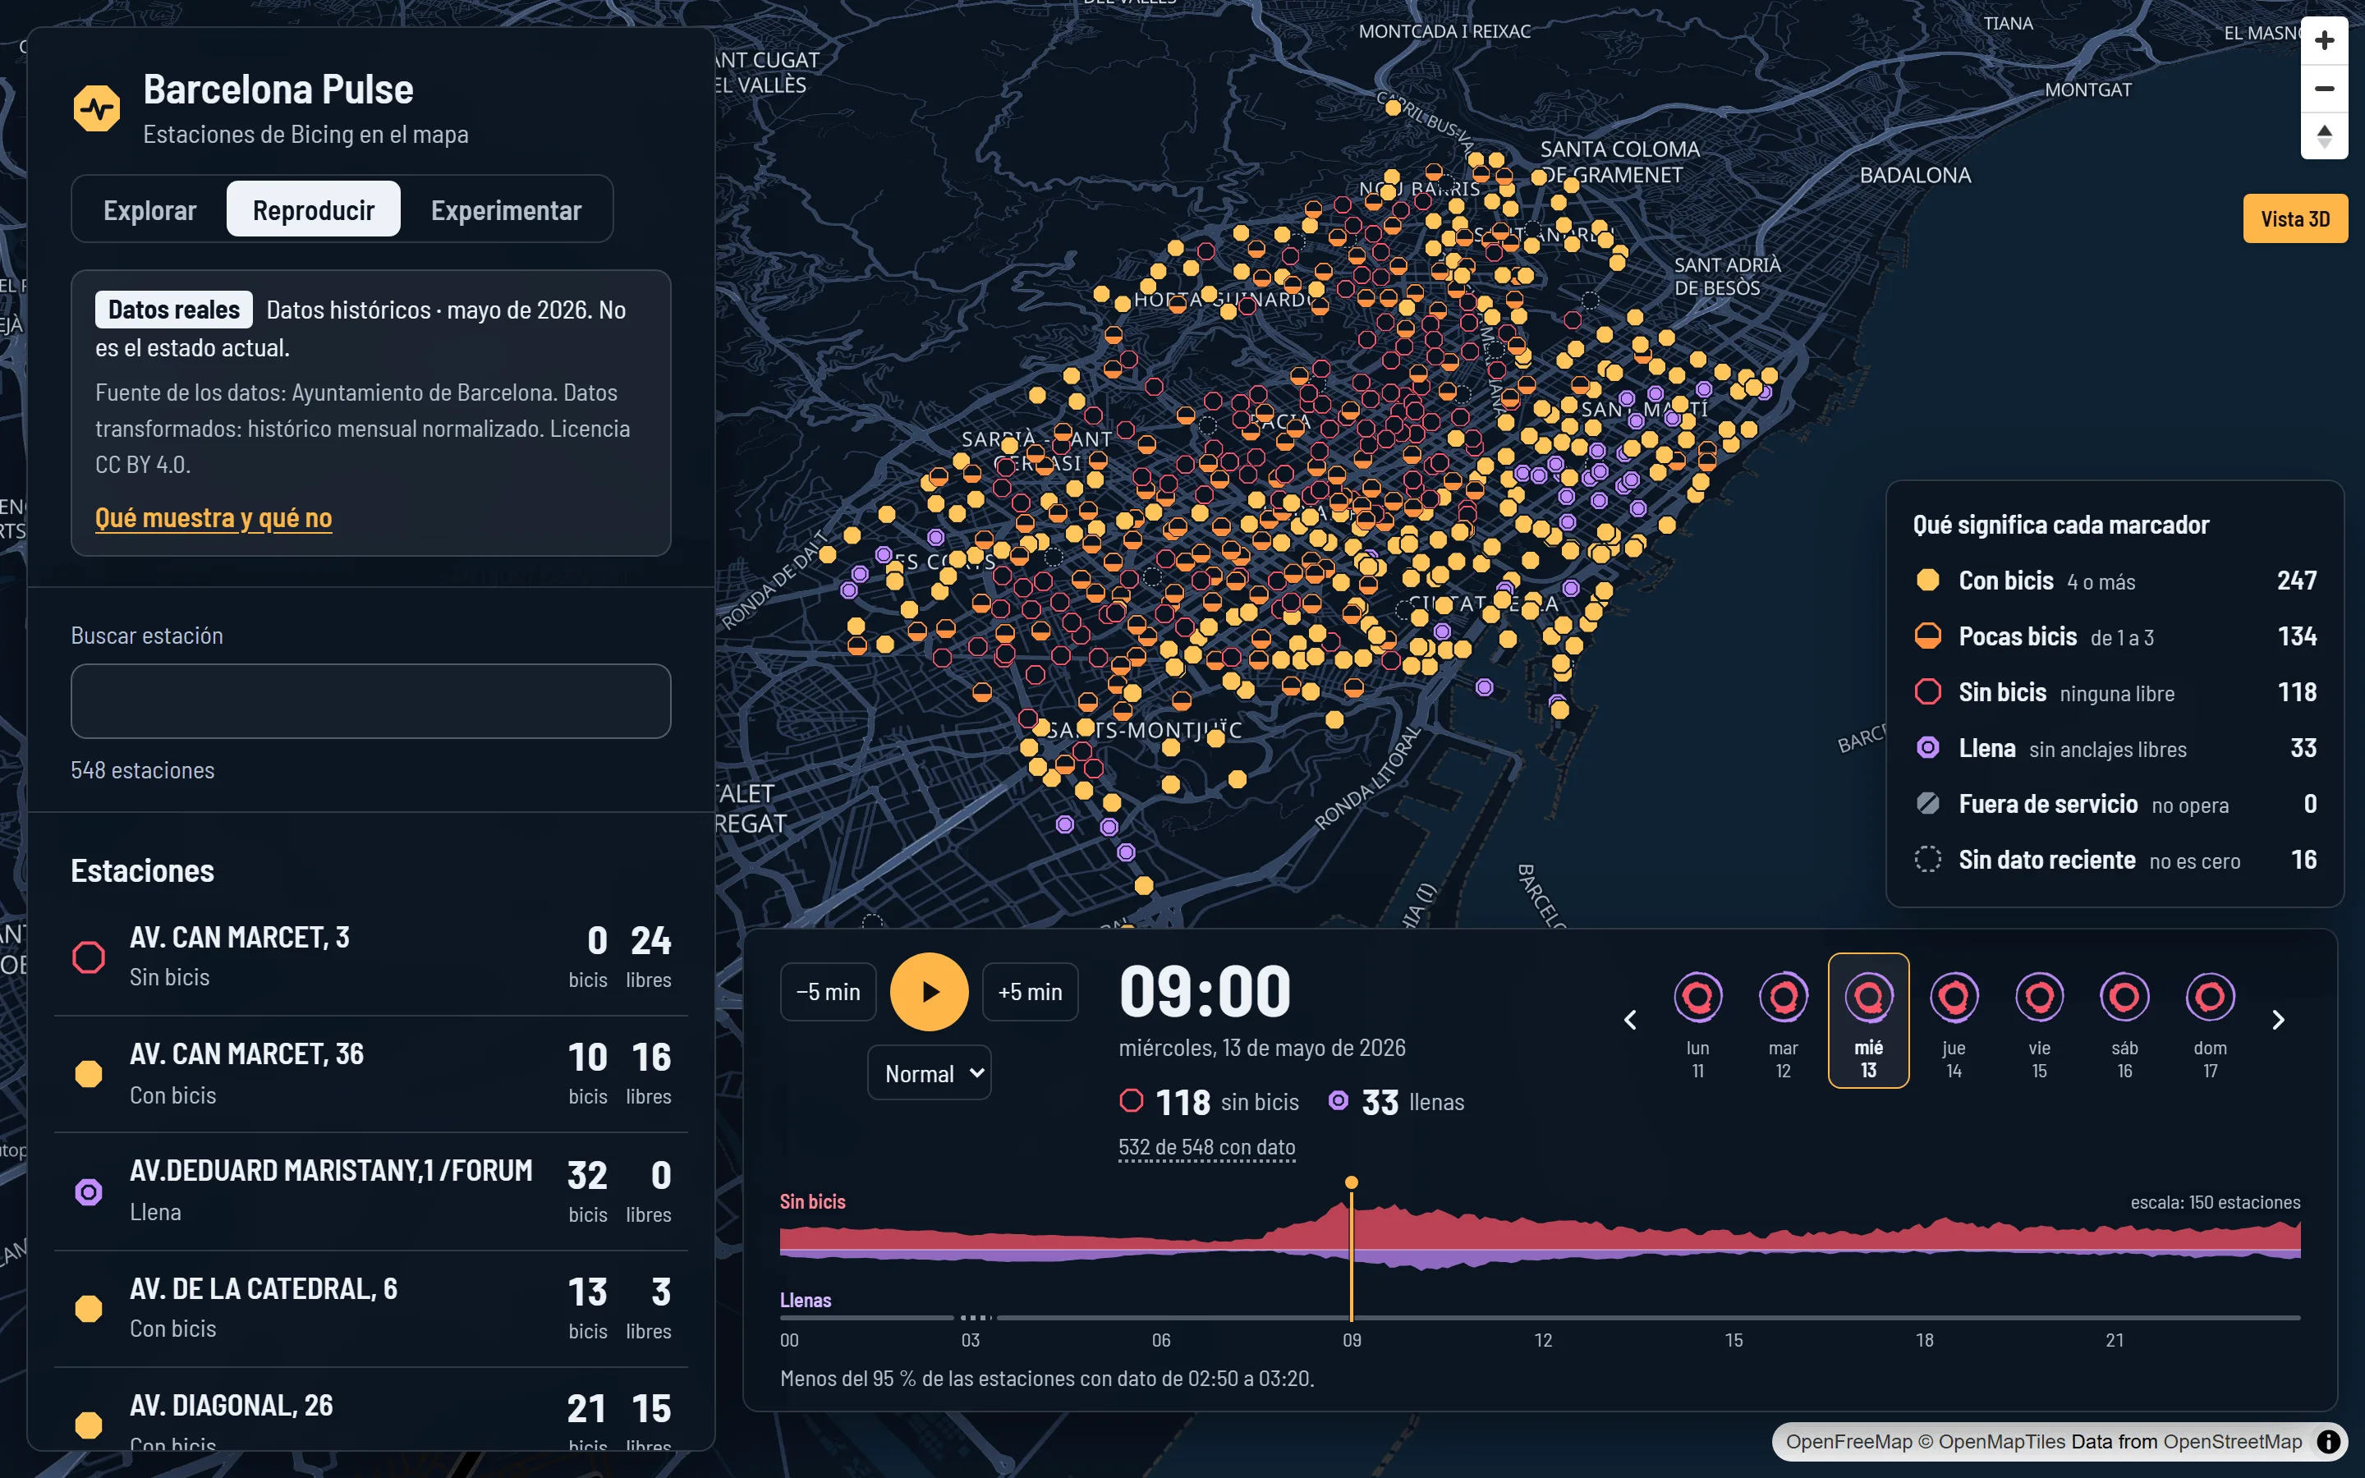Click the Barcelona Pulse logo icon
Viewport: 2365px width, 1478px height.
97,108
